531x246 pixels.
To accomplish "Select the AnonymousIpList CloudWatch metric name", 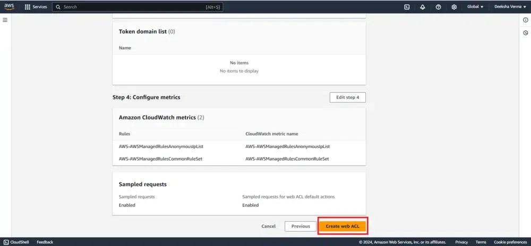I will tap(287, 147).
